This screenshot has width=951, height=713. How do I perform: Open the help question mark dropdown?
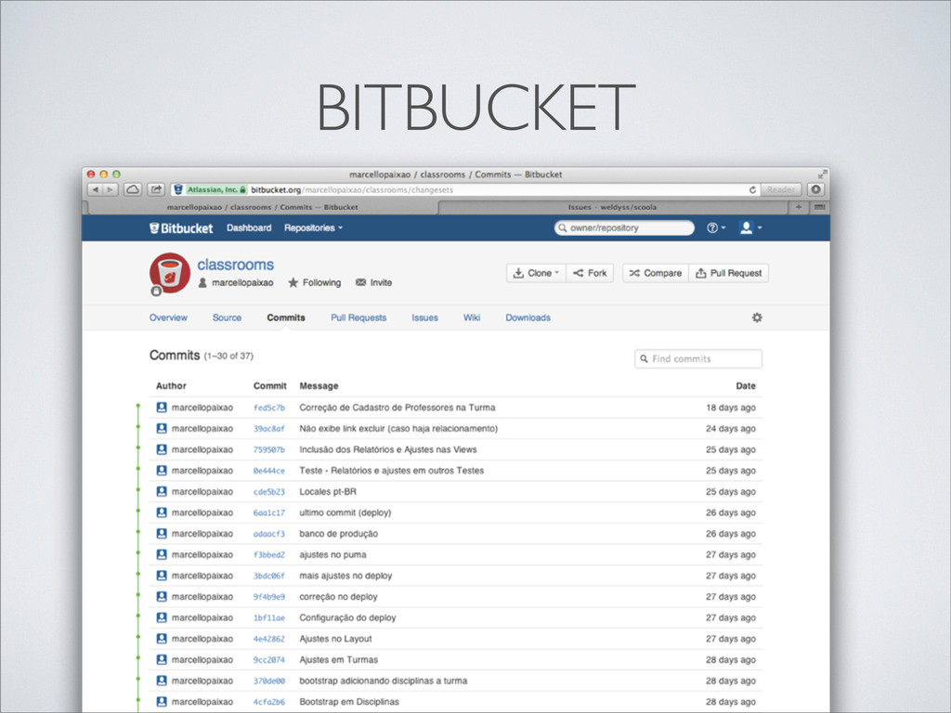pyautogui.click(x=716, y=228)
